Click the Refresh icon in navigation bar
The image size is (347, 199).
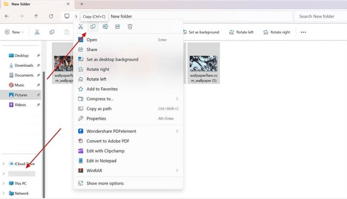[51, 16]
